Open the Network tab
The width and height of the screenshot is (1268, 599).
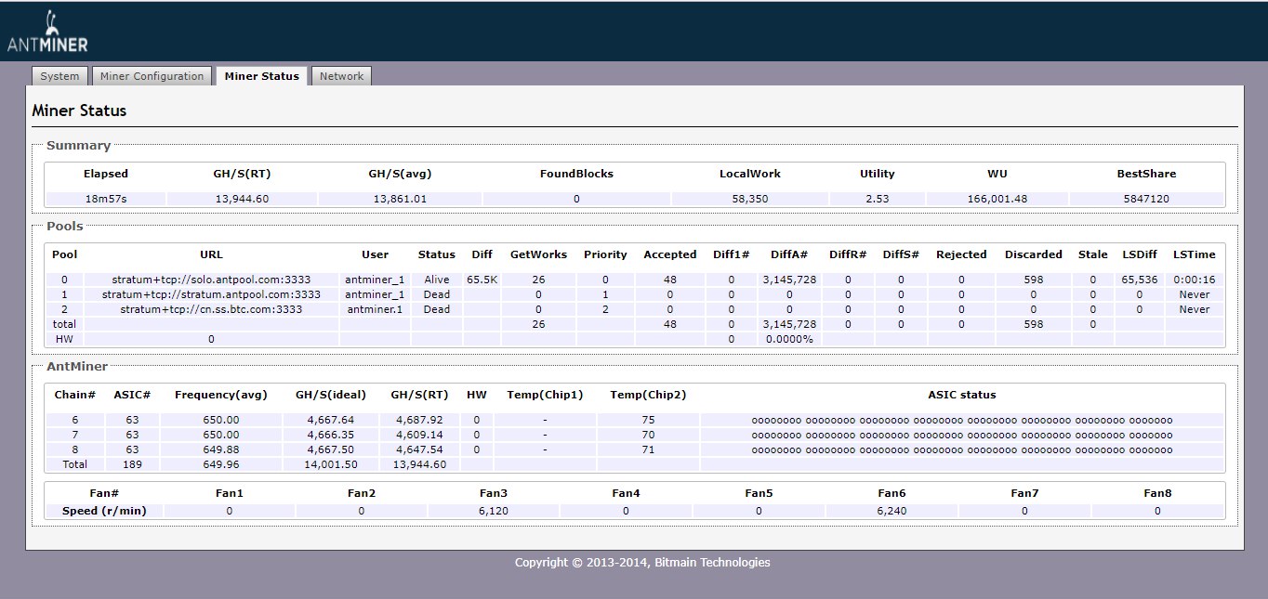click(x=341, y=76)
